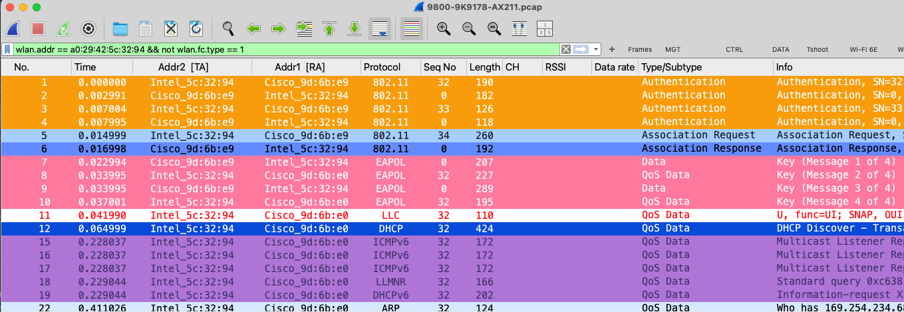Zoom in packet list text
This screenshot has width=904, height=312.
tap(444, 29)
